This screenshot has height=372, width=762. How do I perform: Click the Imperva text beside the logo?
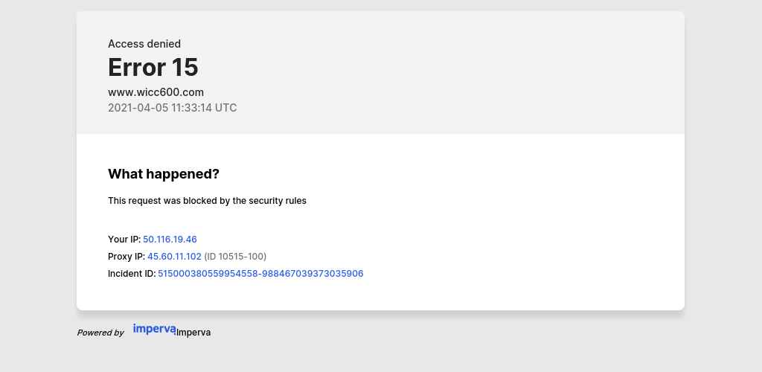point(193,333)
